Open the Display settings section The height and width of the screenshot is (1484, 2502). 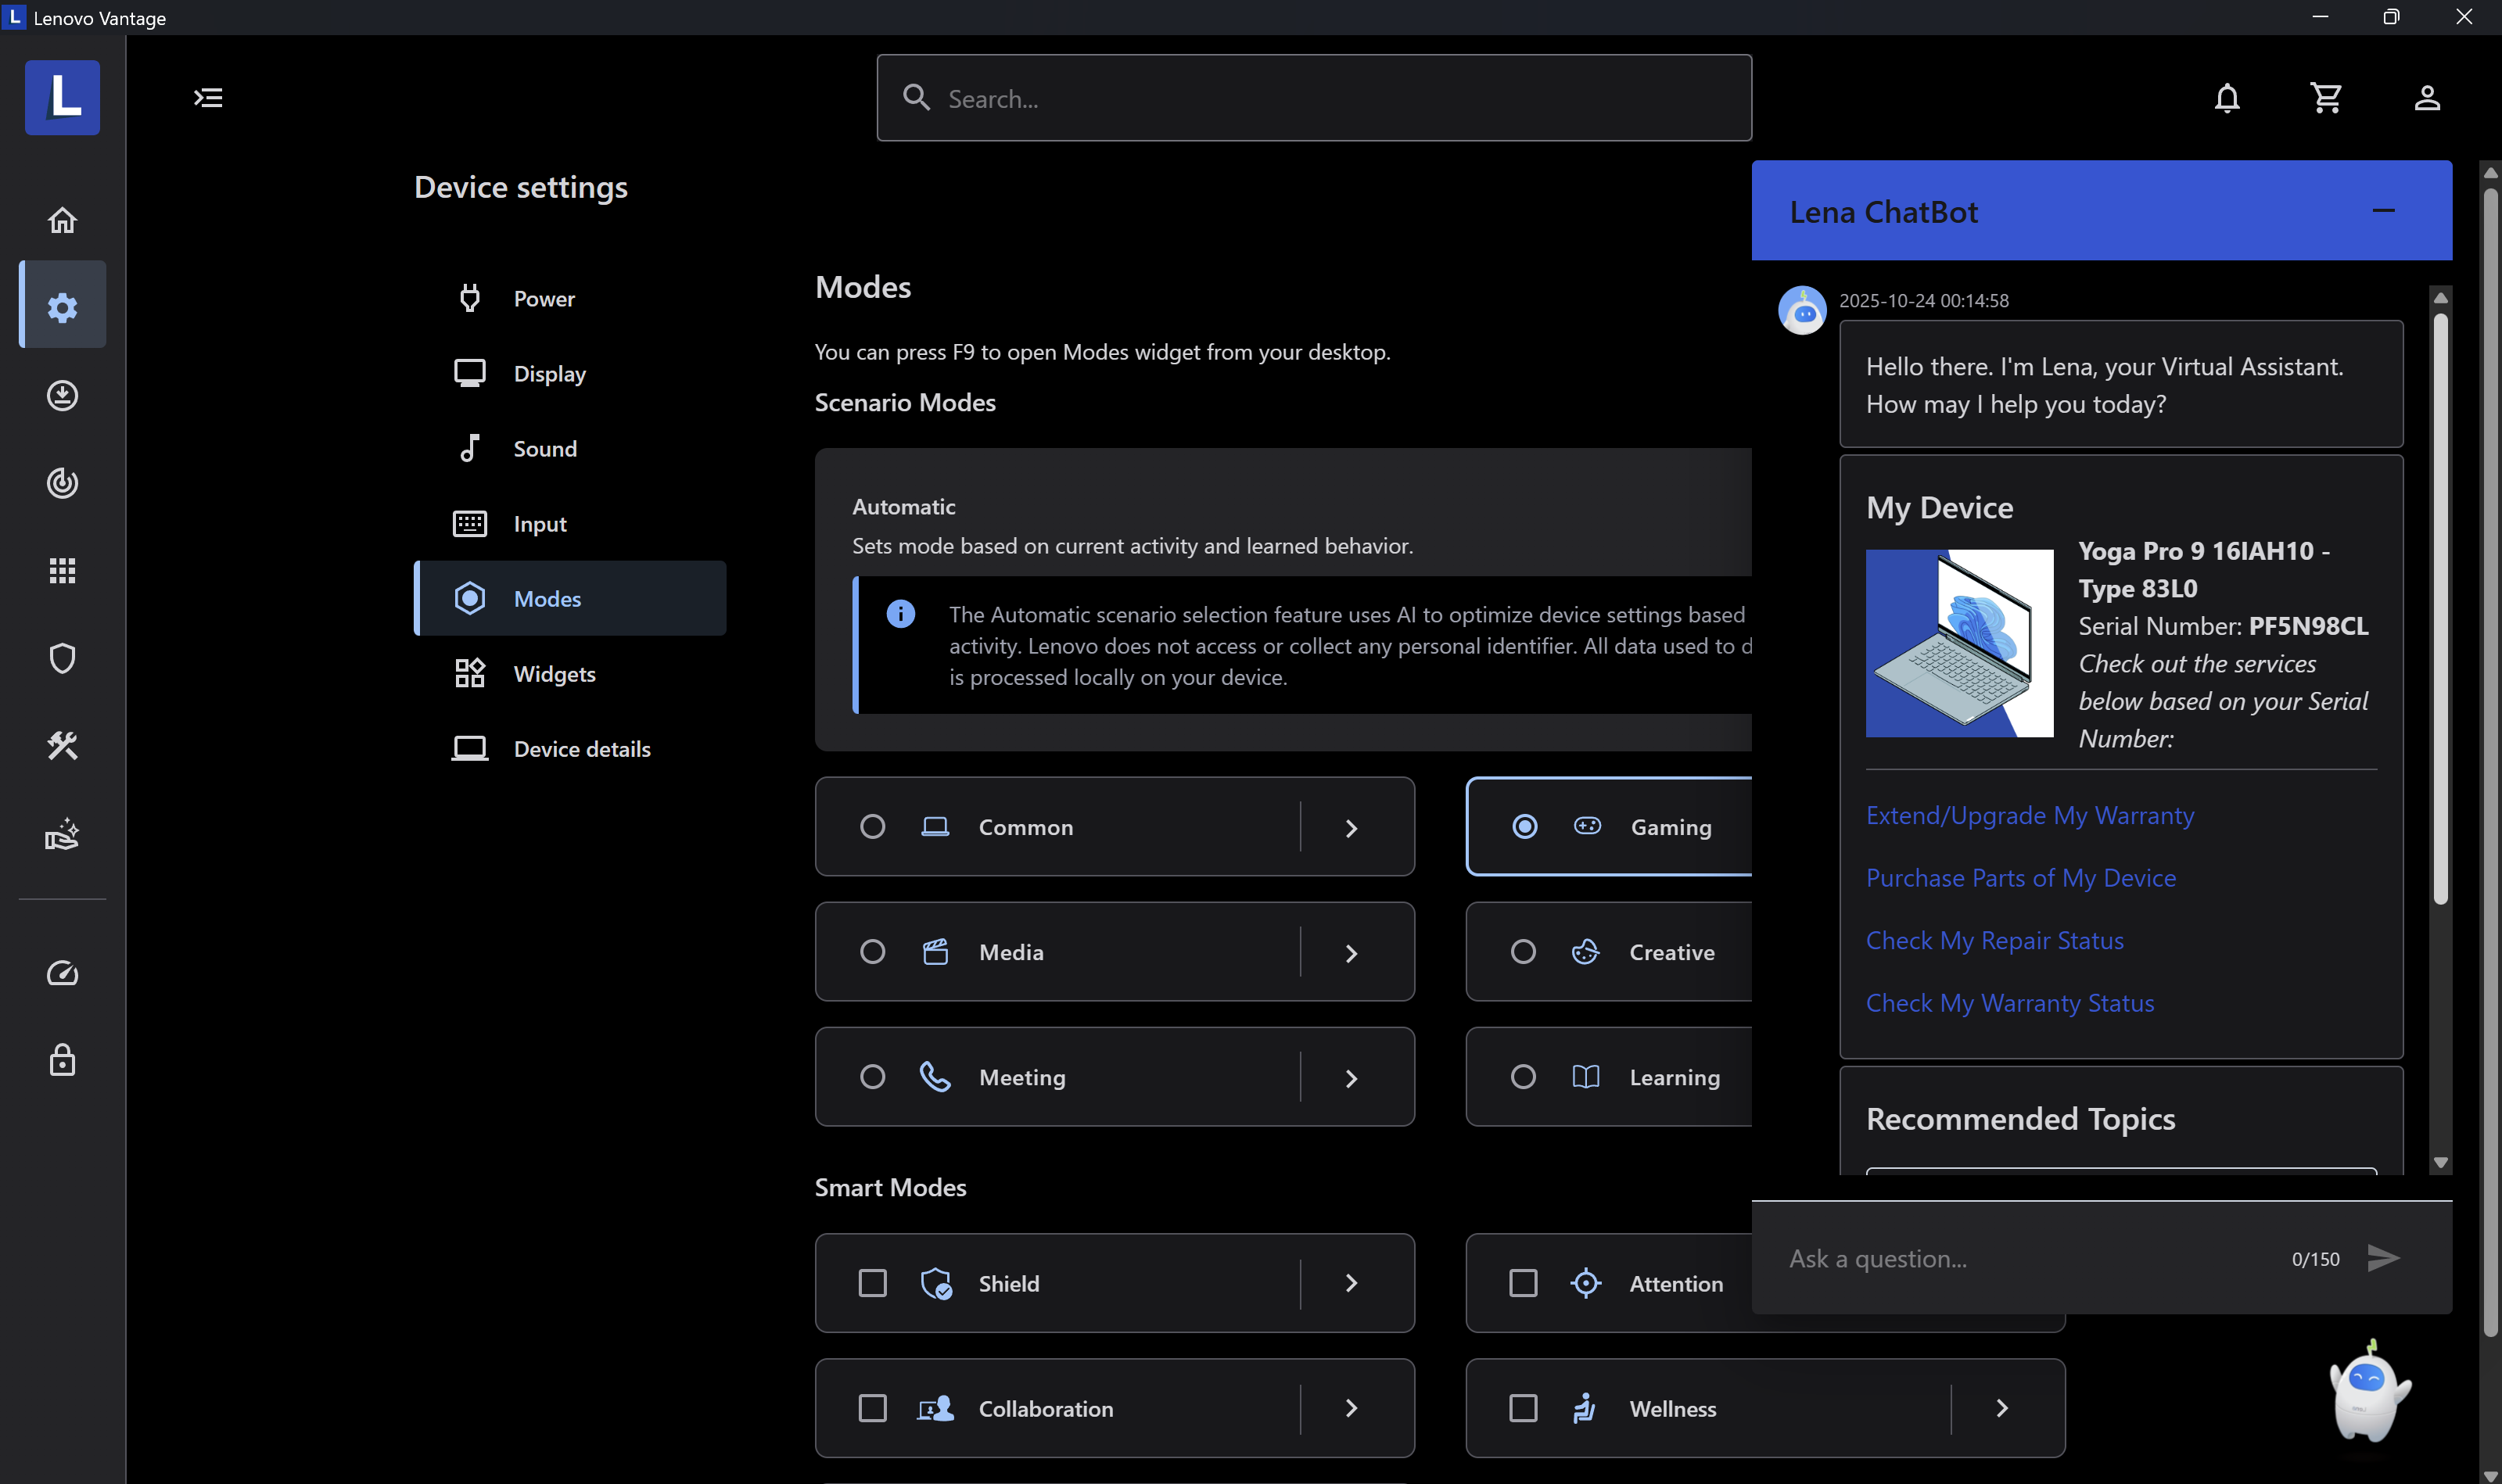[549, 374]
